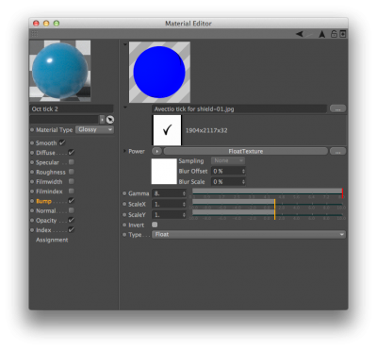
Task: Click the Gamma value stepper arrows
Action: click(184, 193)
